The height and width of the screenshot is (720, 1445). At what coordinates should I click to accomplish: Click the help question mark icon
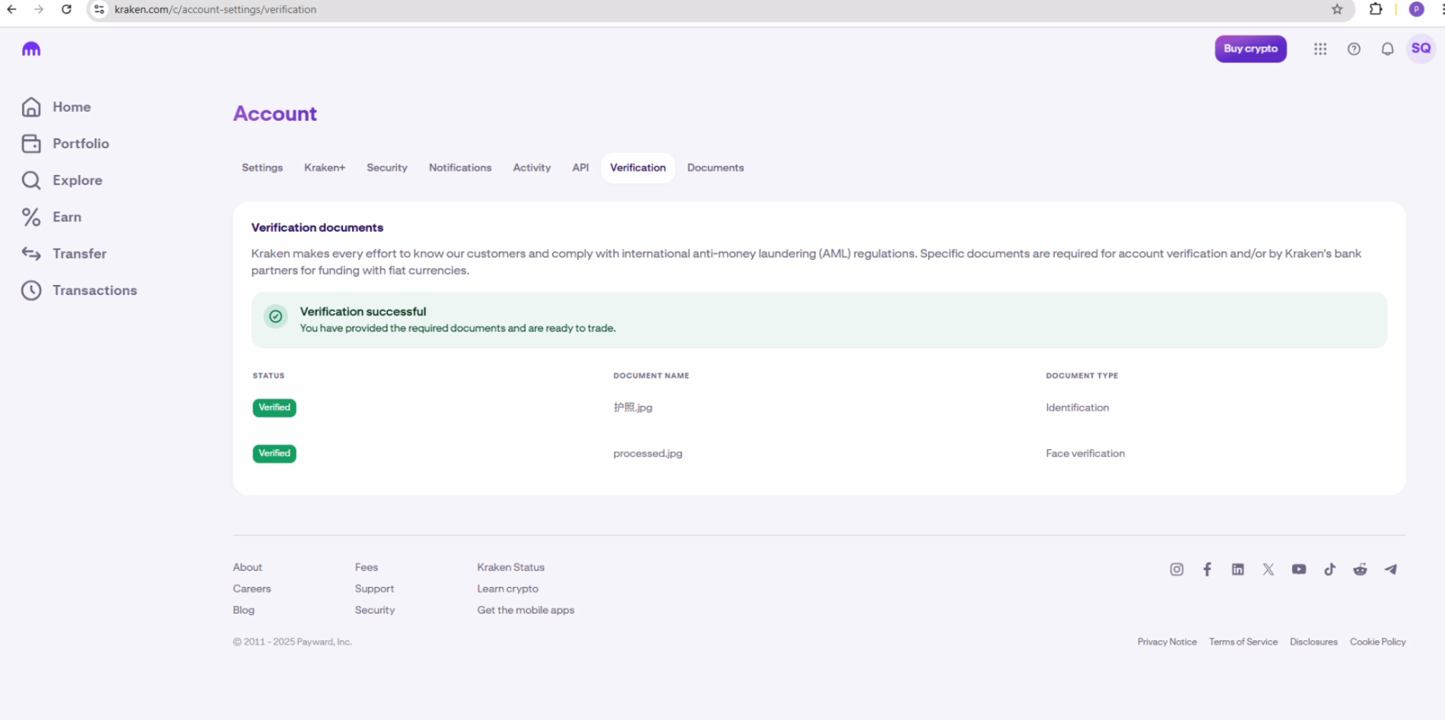(x=1354, y=49)
